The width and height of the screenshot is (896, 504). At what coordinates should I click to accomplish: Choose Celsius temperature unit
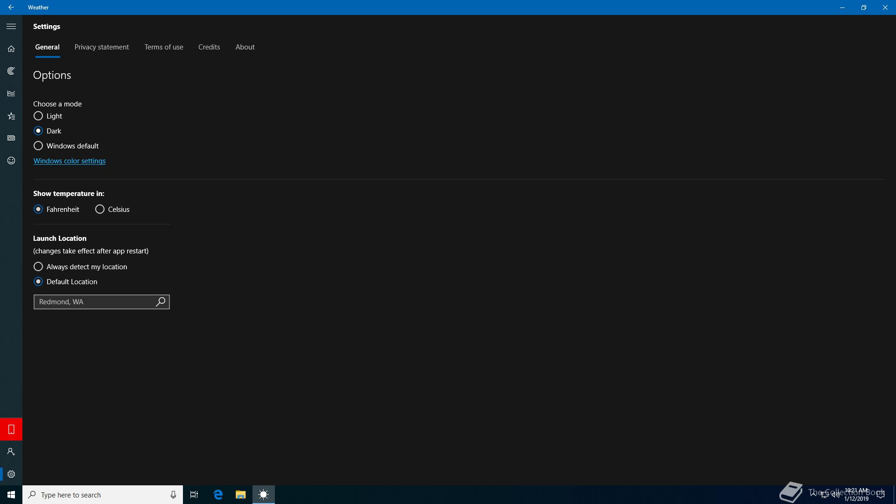click(x=112, y=209)
